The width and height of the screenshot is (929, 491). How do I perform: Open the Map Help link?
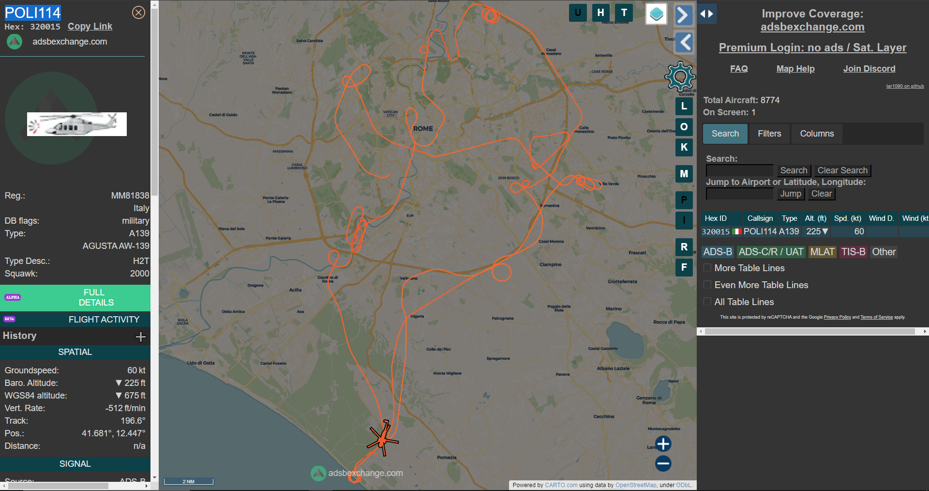[795, 69]
